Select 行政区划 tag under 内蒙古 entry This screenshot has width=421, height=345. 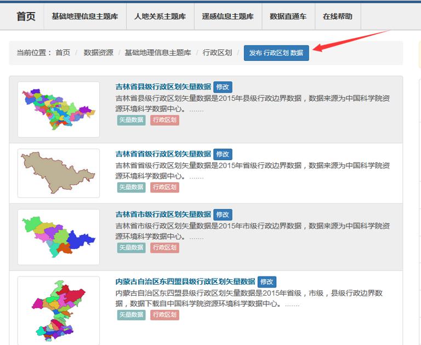[x=164, y=315]
